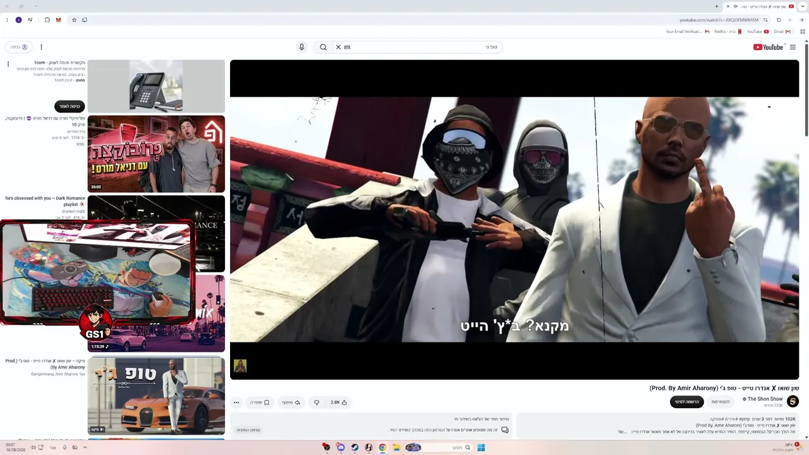This screenshot has width=809, height=455.
Task: Open the YouTube guide hamburger menu
Action: [793, 47]
